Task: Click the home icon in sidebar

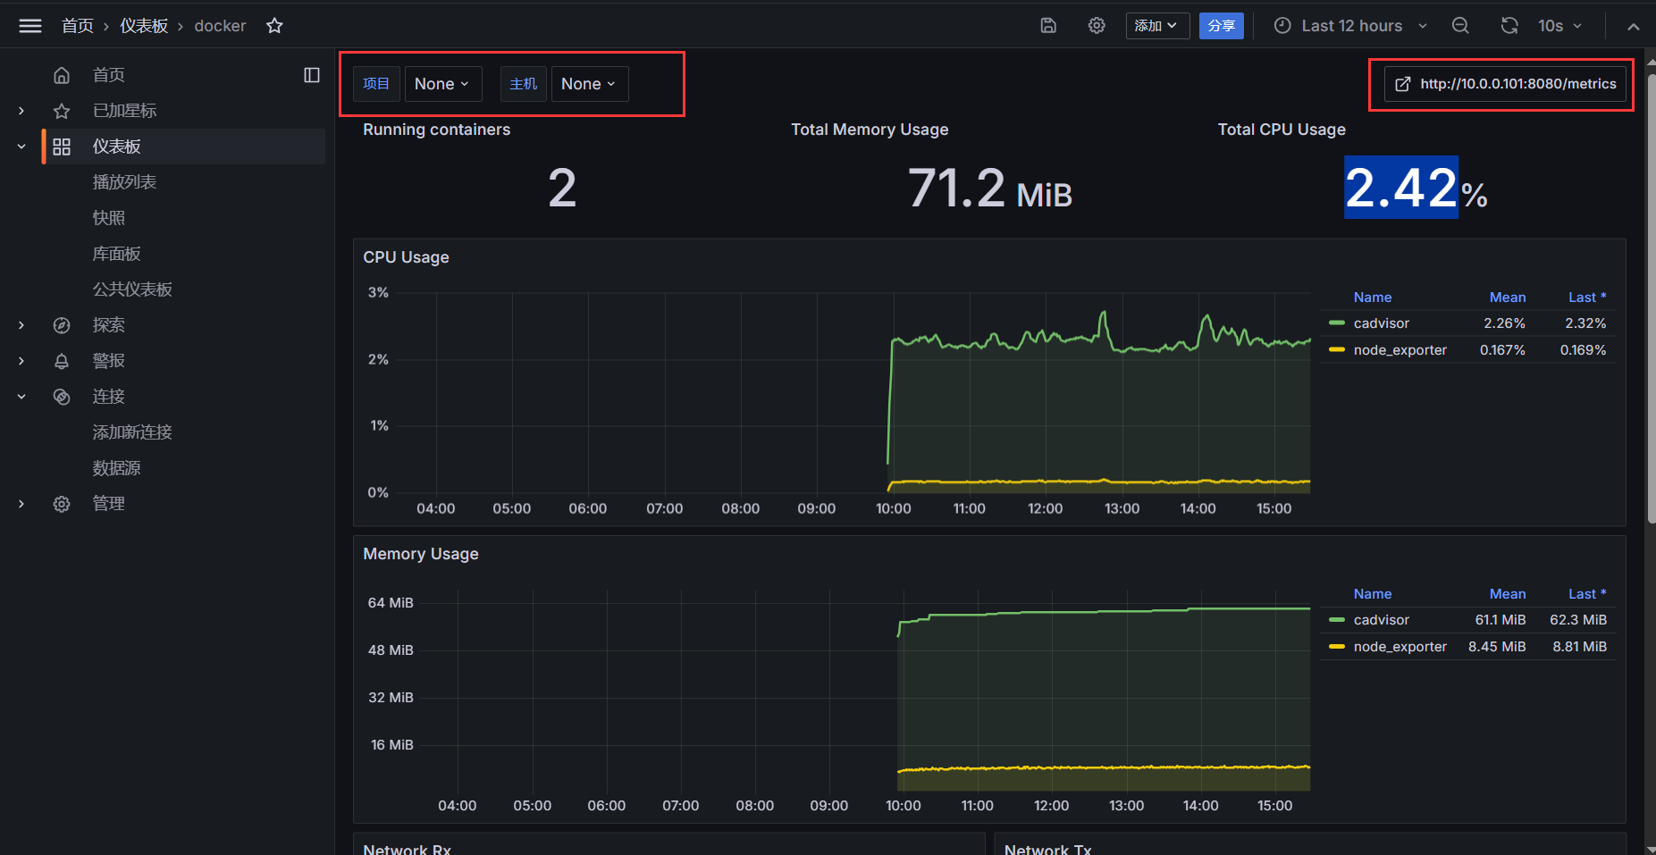Action: (62, 75)
